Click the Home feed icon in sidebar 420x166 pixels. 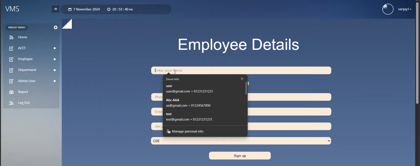[11, 37]
